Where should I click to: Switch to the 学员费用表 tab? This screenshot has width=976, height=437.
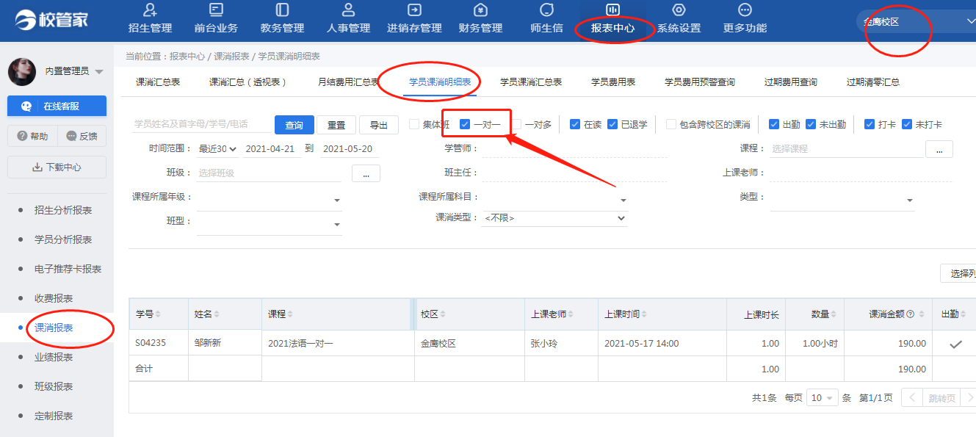coord(613,82)
